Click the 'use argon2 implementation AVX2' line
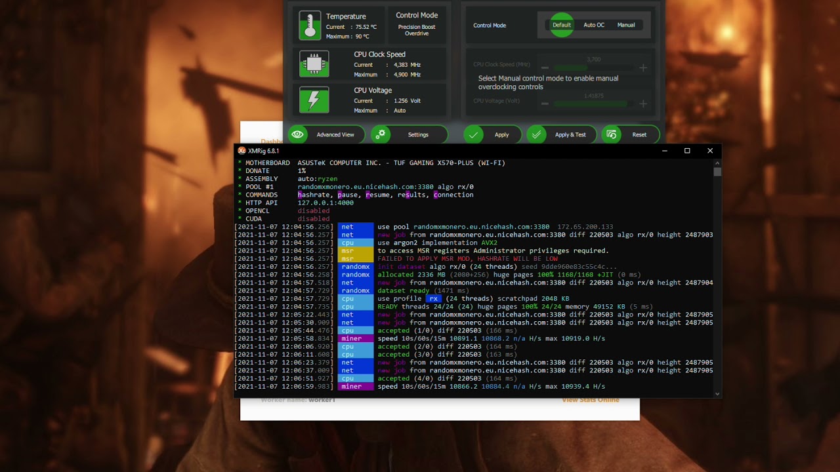This screenshot has height=472, width=840. tap(437, 243)
